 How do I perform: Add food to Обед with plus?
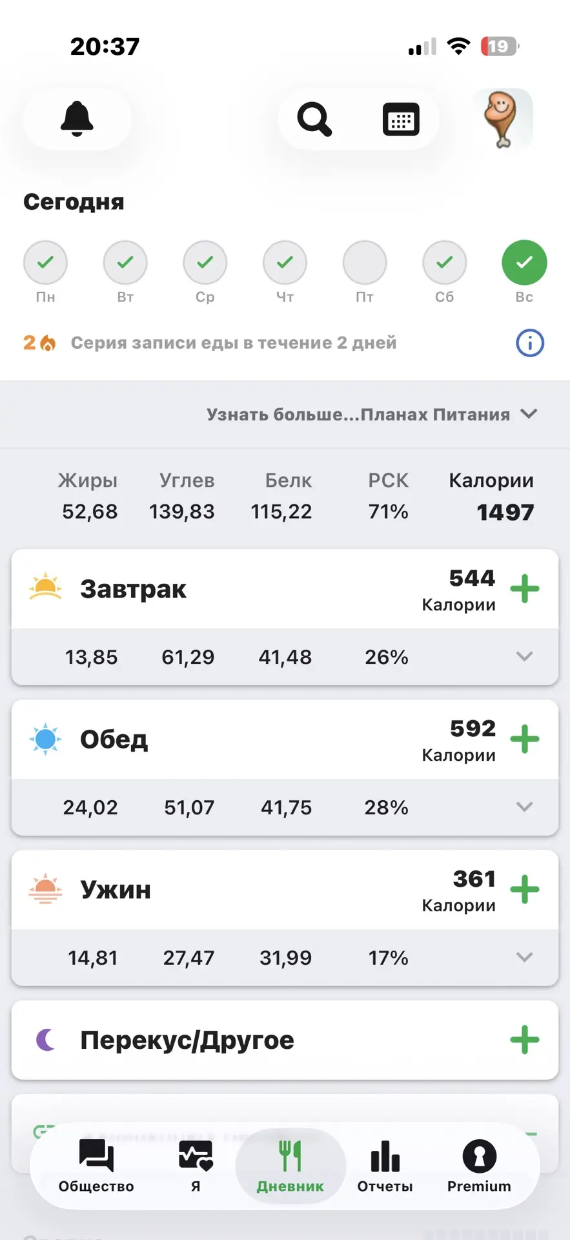pos(525,739)
